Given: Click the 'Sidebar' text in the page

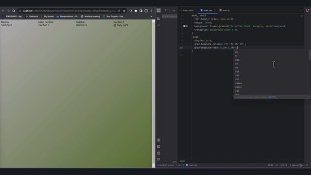Looking at the screenshot, I should click(80, 22).
